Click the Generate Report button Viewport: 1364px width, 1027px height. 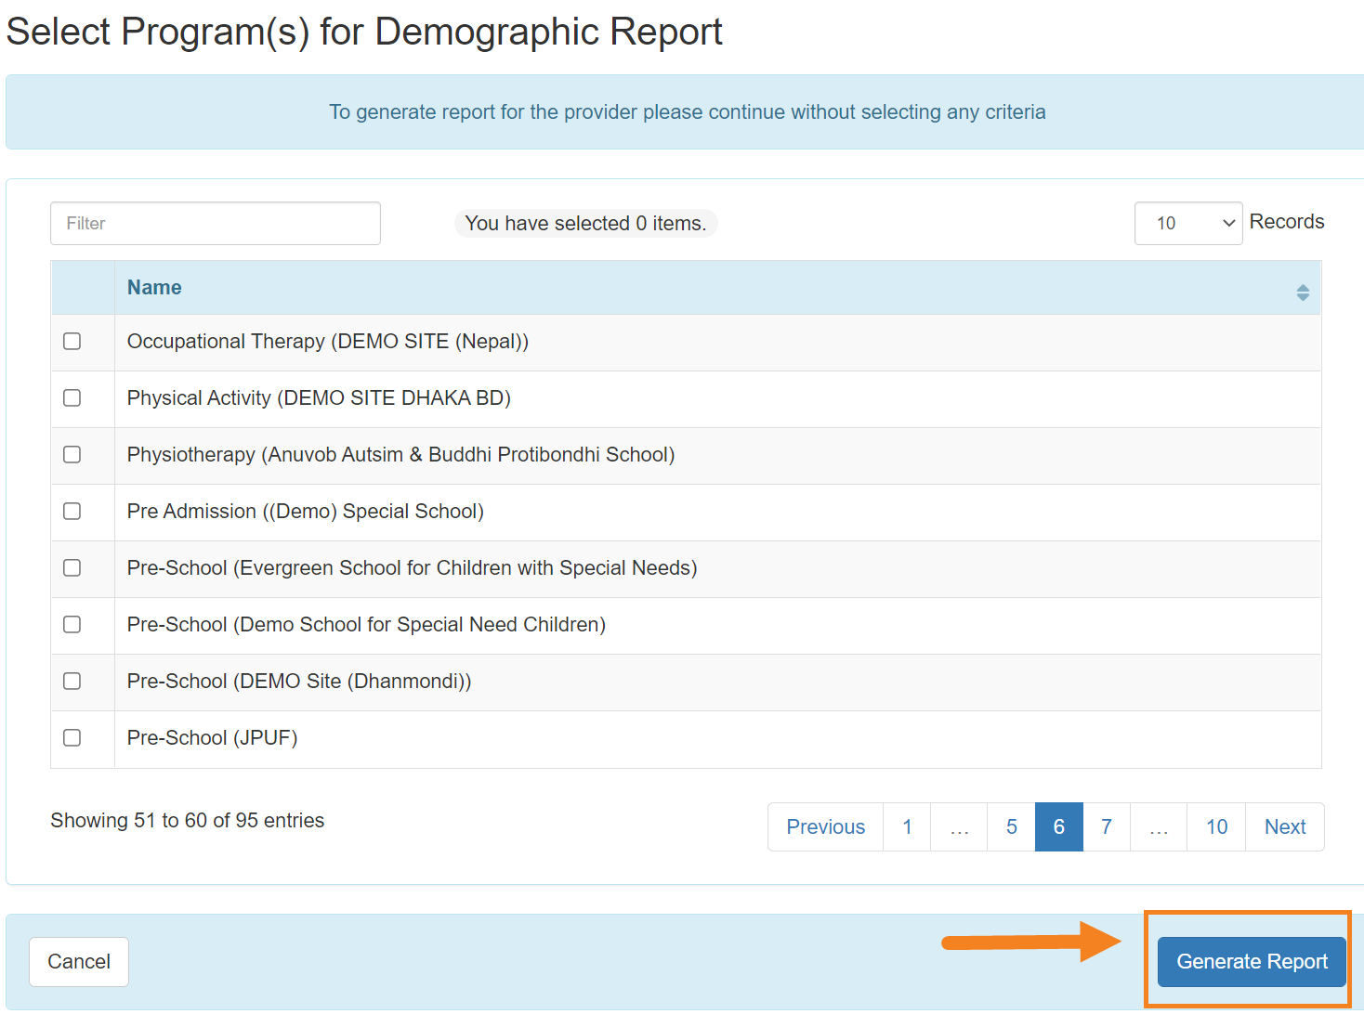[x=1250, y=961]
